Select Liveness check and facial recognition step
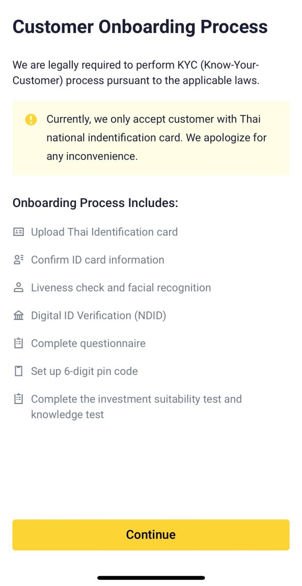The image size is (302, 586). [121, 288]
